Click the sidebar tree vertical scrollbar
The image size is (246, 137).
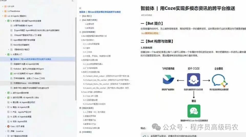point(76,59)
